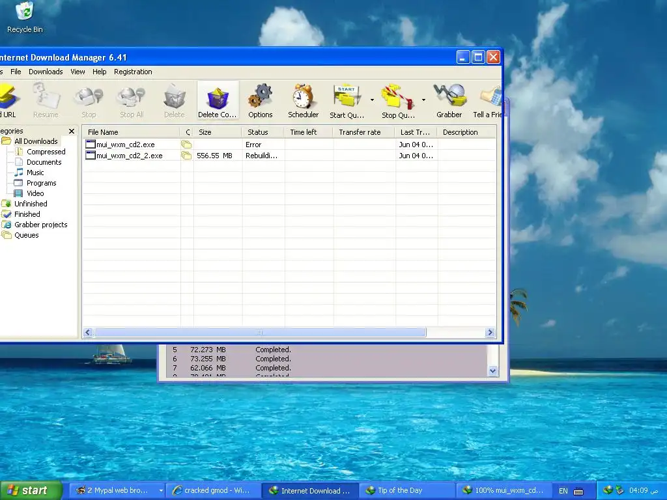Select mui_wxm_cd2_2.exe download row
Viewport: 667px width, 500px height.
pyautogui.click(x=289, y=156)
